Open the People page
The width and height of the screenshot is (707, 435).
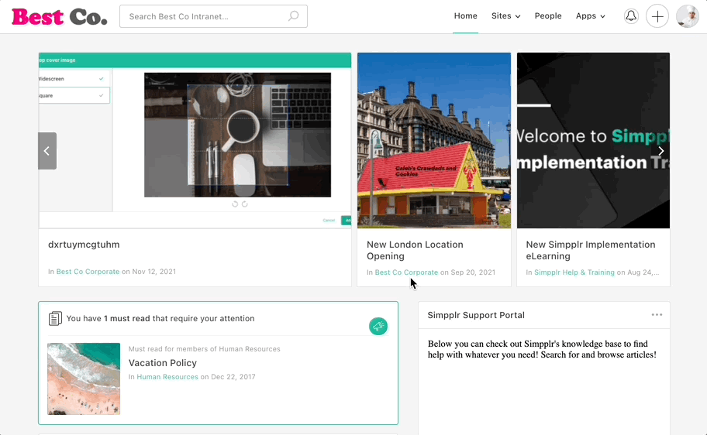[548, 15]
